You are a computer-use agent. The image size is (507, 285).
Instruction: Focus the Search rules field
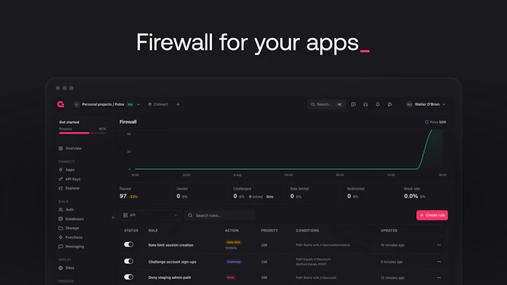click(220, 215)
